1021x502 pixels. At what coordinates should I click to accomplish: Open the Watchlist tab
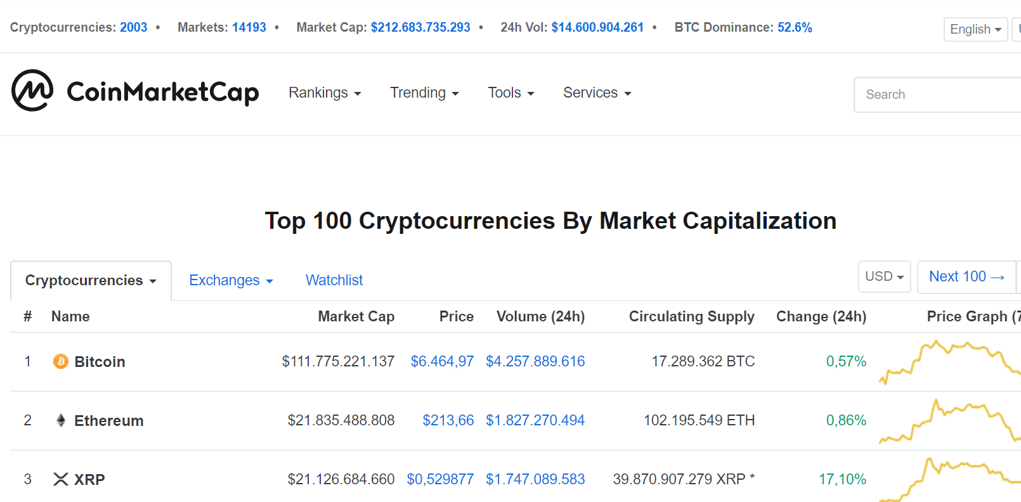point(334,280)
